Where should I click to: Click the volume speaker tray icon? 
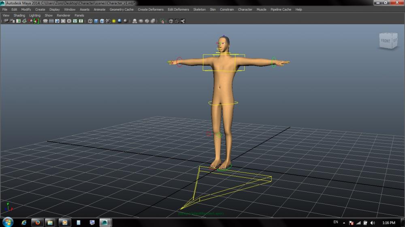pos(372,223)
